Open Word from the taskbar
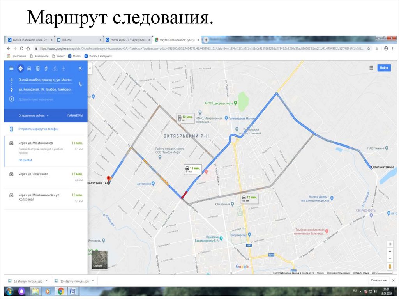Screen dimensions: 399x299 coord(73,291)
